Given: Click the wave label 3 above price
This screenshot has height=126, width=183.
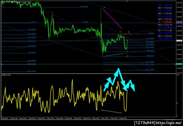Looking at the screenshot, I should point(120,32).
